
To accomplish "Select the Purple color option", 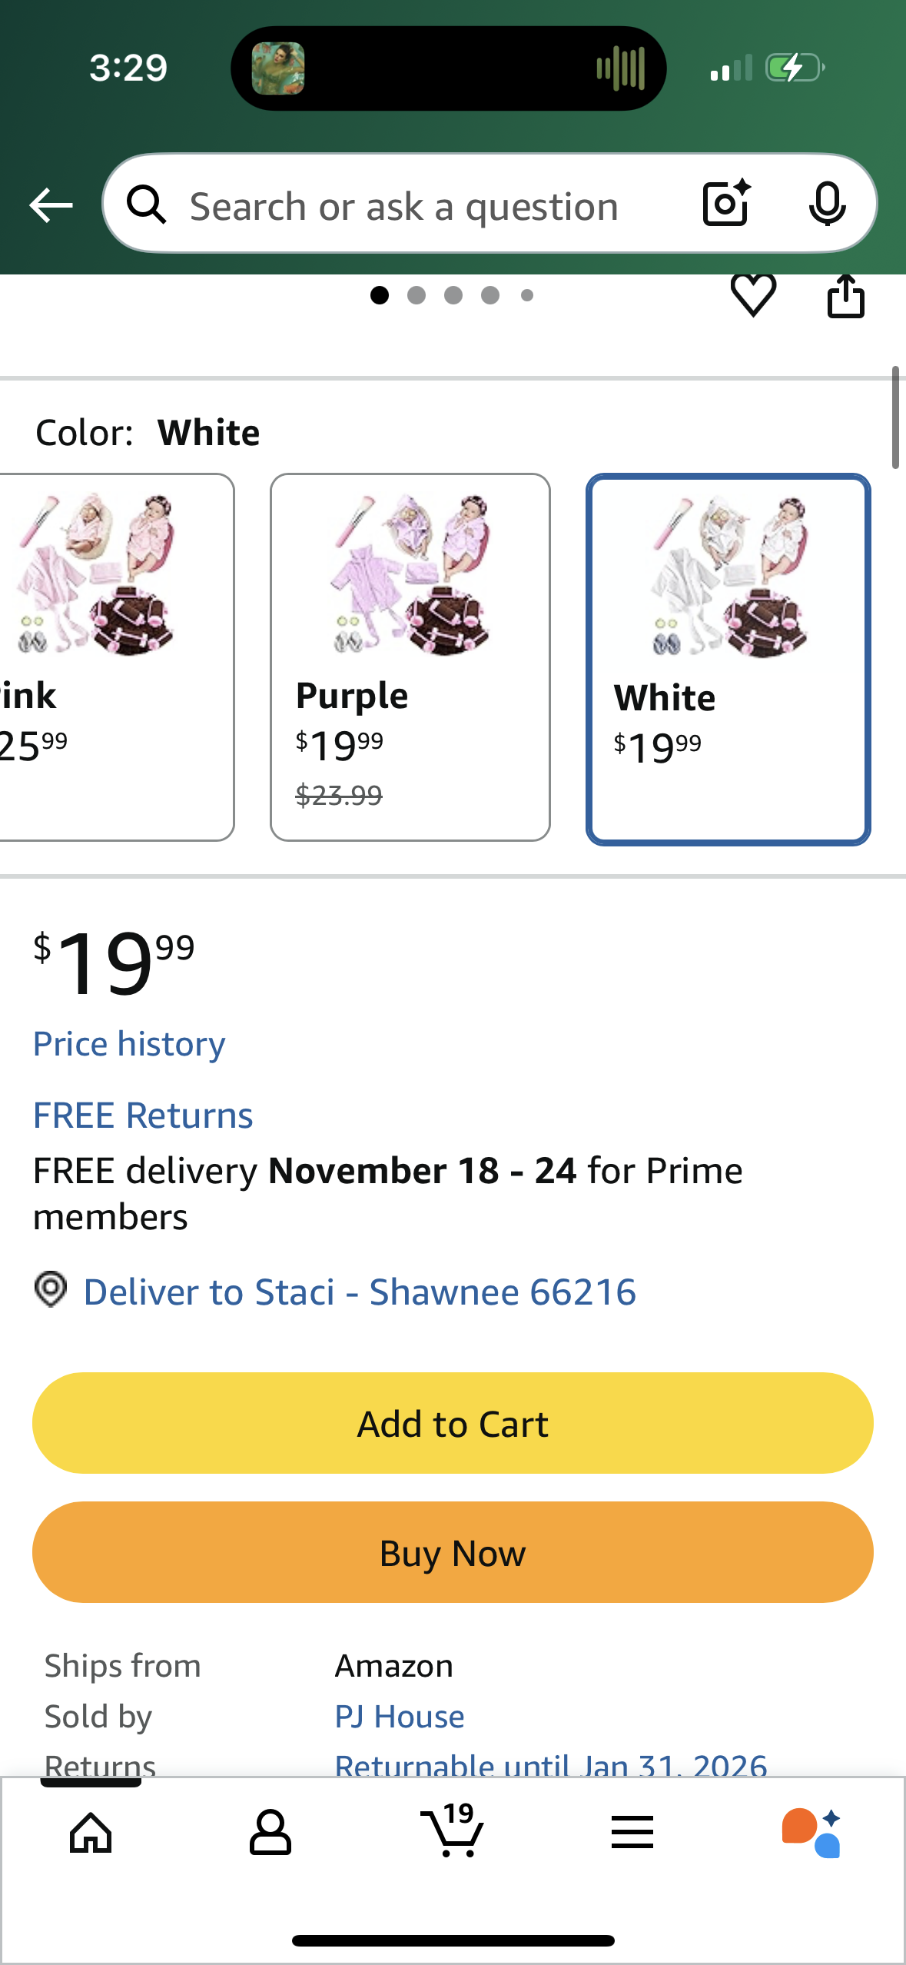I will [x=410, y=657].
